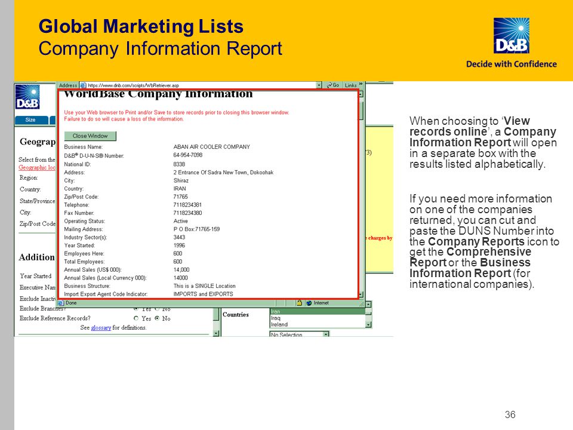Click the padlock security icon in the status bar
Screen dimensions: 573x430
coord(299,303)
